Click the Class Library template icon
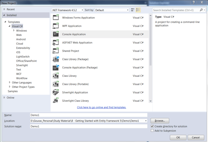 (x=56, y=76)
